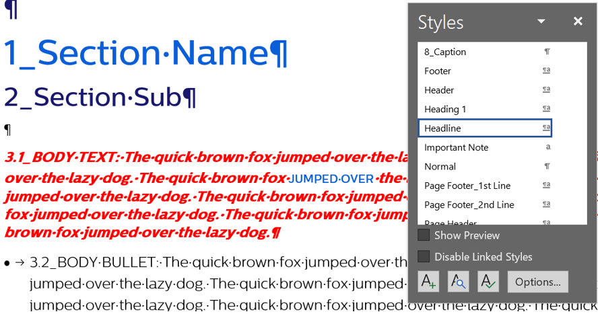This screenshot has height=314, width=598.
Task: Click the blue JUMPED OVER text
Action: point(331,179)
